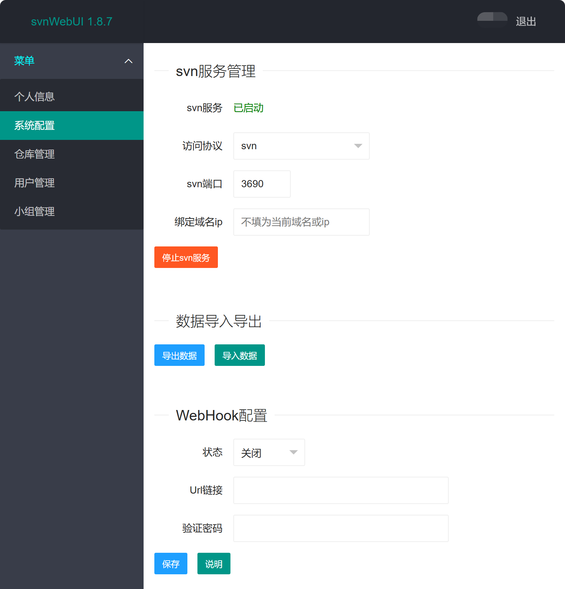
Task: Focus the 绑定域名ip input field
Action: coord(301,222)
